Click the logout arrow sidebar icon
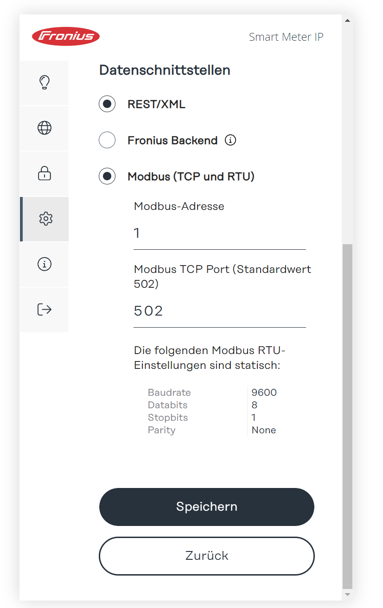This screenshot has height=608, width=383. point(44,310)
